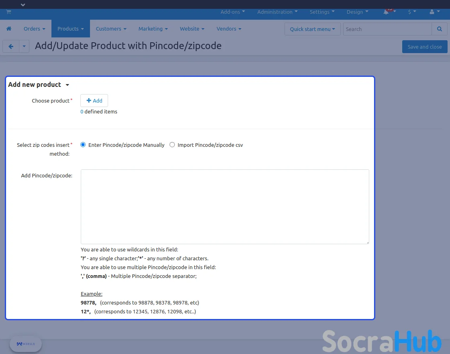450x354 pixels.
Task: Open the Marketing menu
Action: tap(153, 29)
